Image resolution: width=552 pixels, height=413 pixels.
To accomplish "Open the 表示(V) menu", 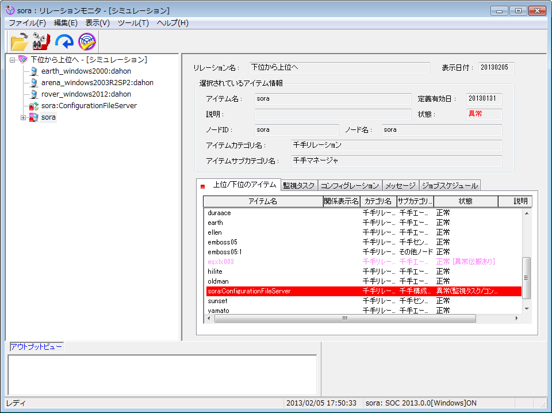I will pyautogui.click(x=98, y=23).
